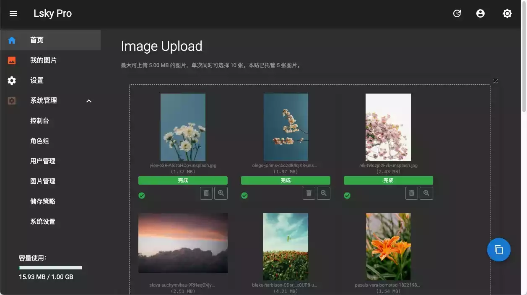Open 设置 in the sidebar

point(37,81)
